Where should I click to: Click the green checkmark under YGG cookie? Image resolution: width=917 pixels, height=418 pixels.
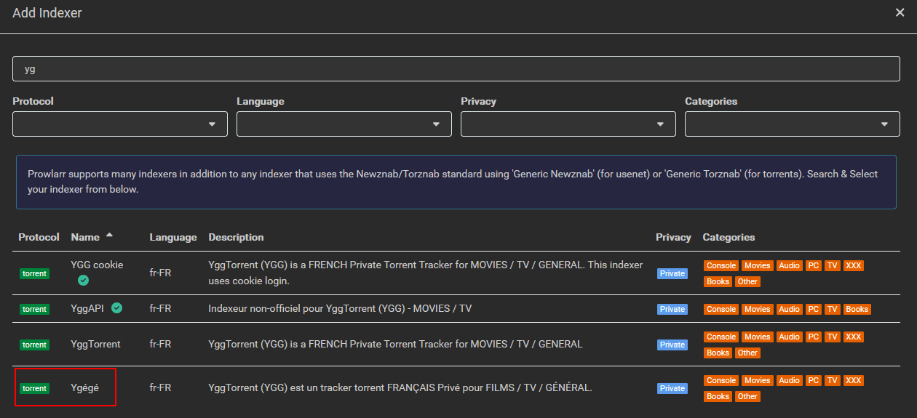[x=84, y=280]
